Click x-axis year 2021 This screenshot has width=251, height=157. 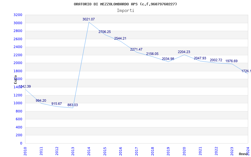(200, 151)
